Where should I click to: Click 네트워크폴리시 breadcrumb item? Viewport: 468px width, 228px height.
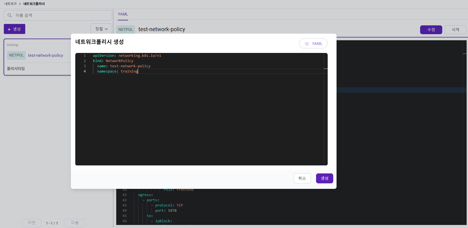(34, 4)
